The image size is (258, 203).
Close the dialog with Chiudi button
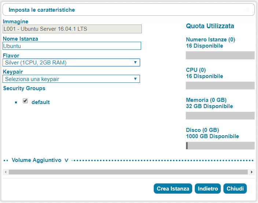pyautogui.click(x=235, y=188)
